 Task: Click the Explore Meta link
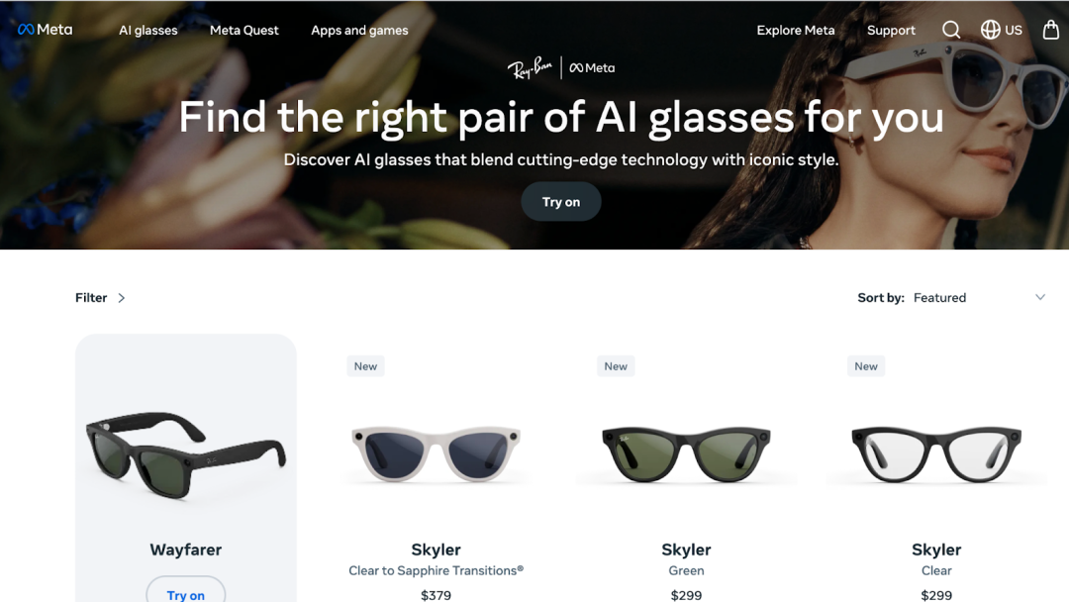(796, 30)
